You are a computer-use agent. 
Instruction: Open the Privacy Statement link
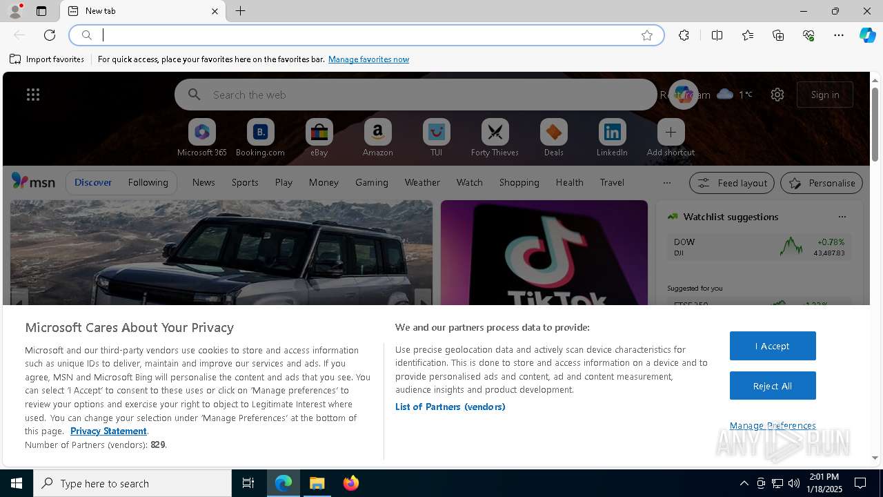[x=108, y=431]
